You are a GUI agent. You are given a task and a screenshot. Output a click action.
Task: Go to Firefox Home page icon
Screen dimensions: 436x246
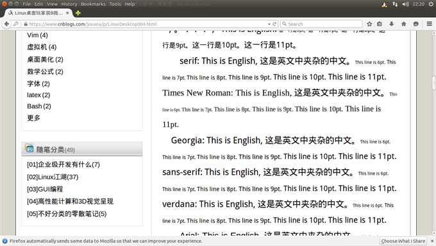(x=404, y=24)
